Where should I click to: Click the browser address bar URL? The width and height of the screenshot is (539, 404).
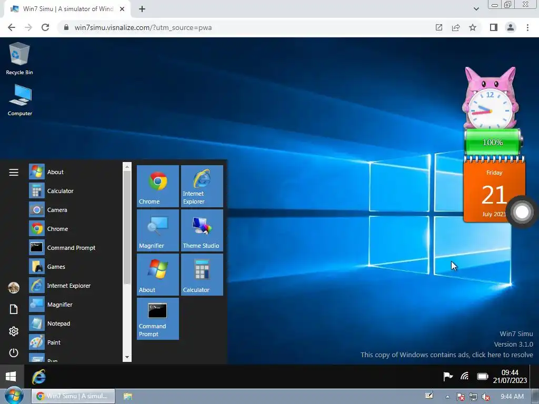point(143,27)
